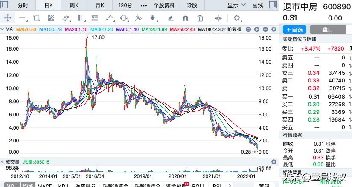
Task: Open MA indicator settings gear
Action: pos(274,29)
